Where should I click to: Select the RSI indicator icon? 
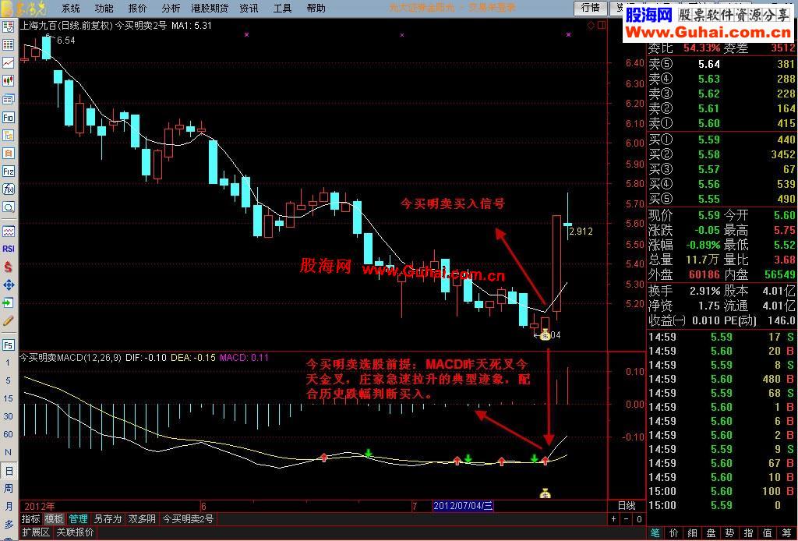point(8,249)
